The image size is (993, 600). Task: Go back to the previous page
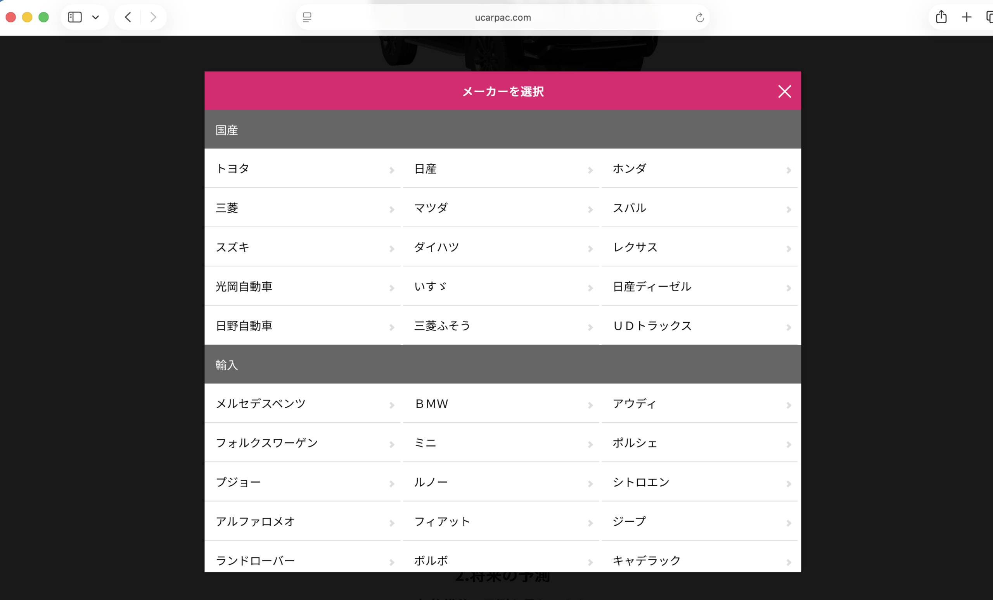(128, 17)
